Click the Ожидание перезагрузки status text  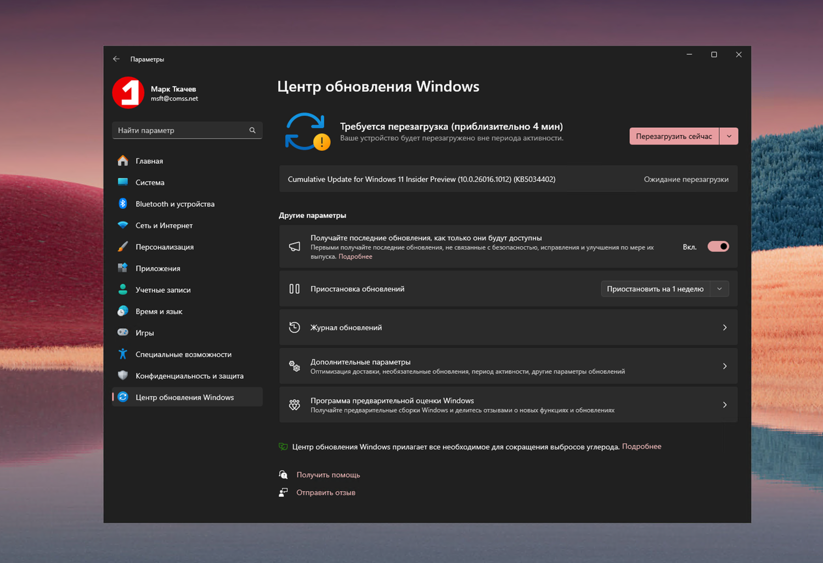pos(686,179)
